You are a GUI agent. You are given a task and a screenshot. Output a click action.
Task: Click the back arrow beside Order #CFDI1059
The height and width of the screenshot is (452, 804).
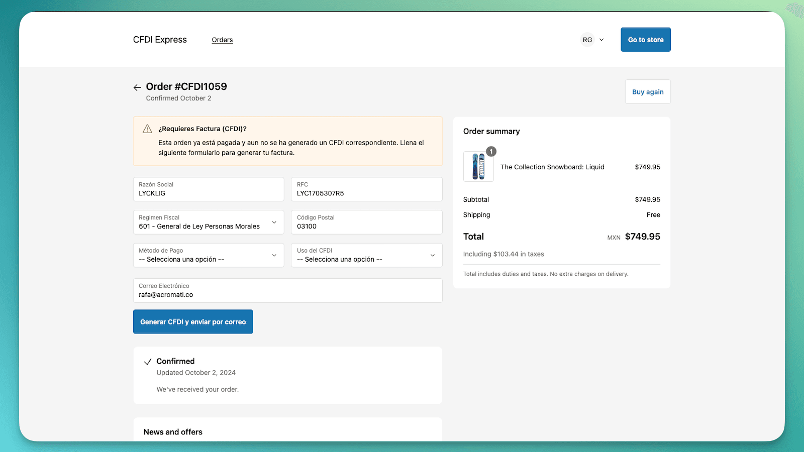coord(137,87)
